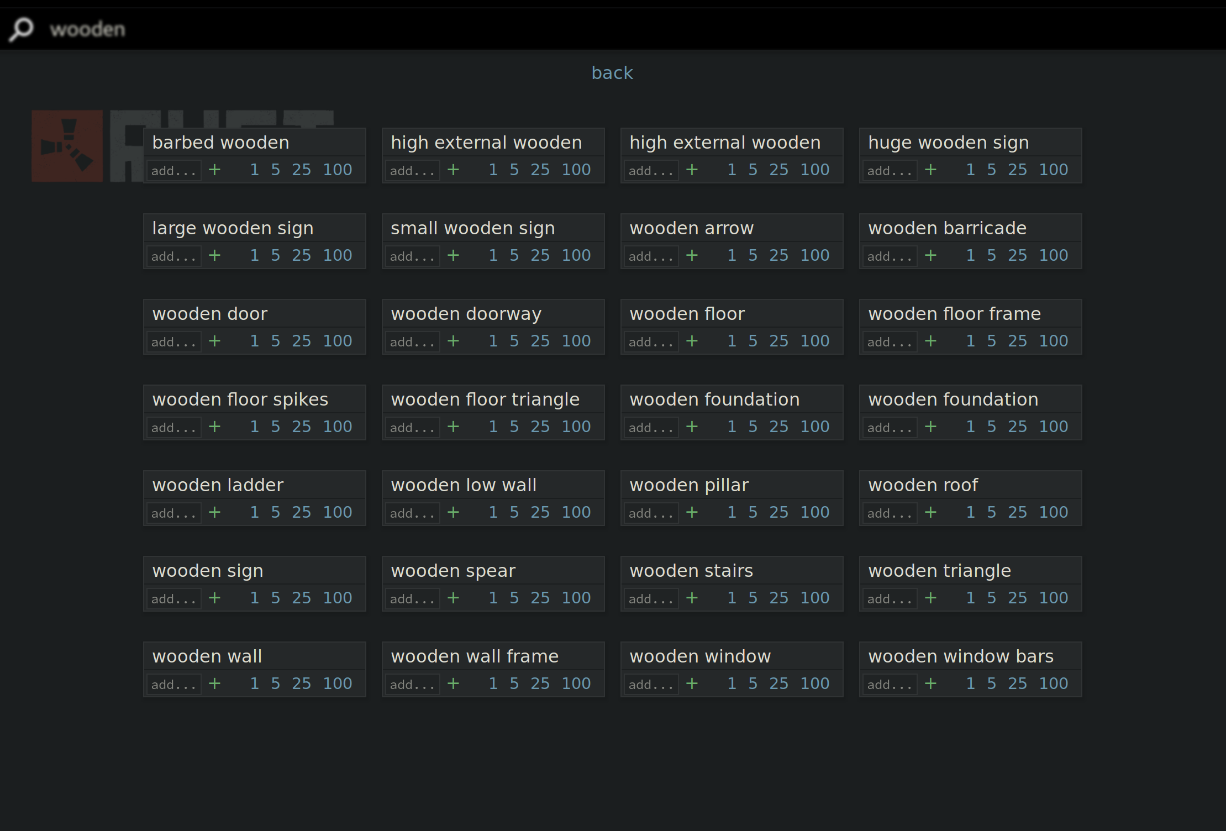Click amount input for wooden roof
Viewport: 1226px width, 831px height.
(889, 513)
